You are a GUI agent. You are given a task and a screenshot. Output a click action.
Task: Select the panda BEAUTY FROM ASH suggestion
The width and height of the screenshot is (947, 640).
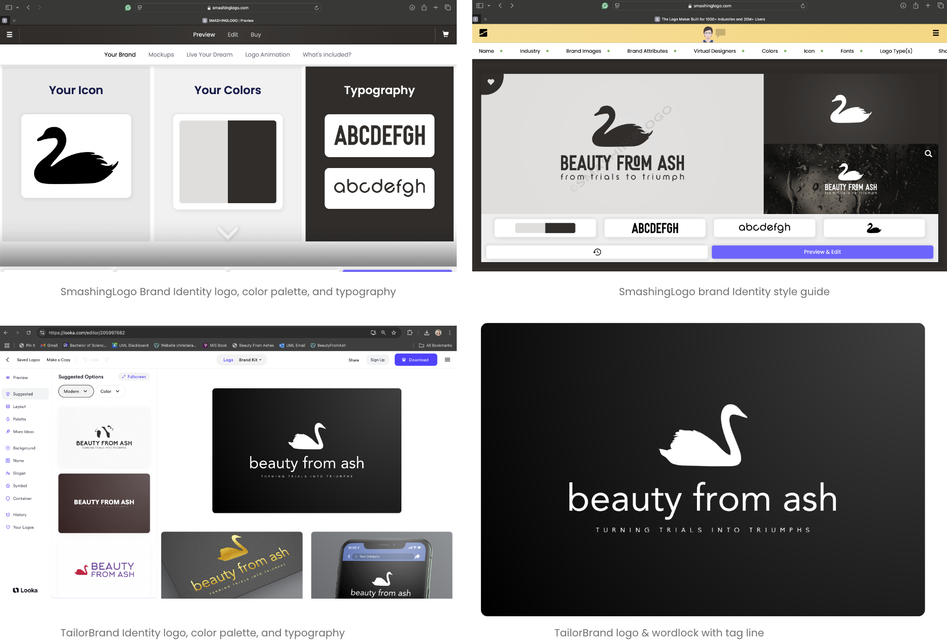[104, 437]
